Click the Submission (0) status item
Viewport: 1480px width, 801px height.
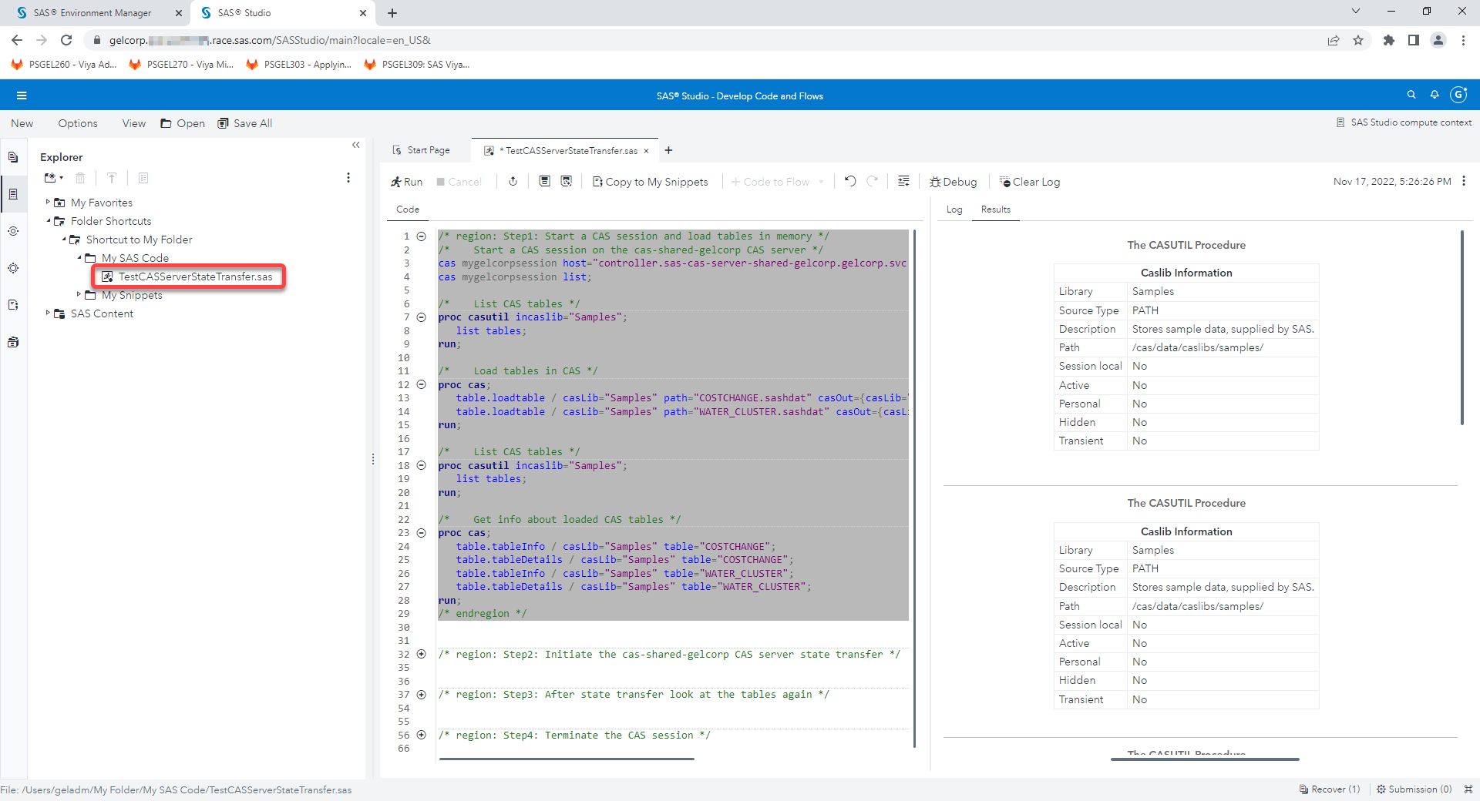[1414, 789]
